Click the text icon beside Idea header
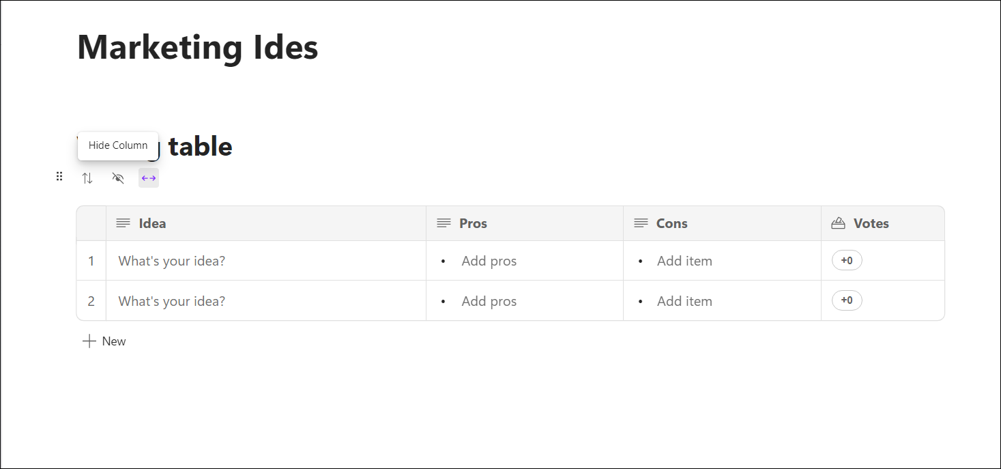Viewport: 1001px width, 469px height. (123, 223)
